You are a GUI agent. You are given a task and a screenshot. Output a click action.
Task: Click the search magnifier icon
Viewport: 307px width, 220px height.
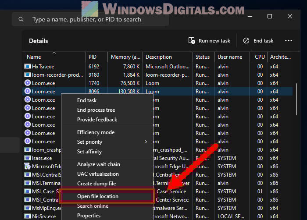point(21,19)
